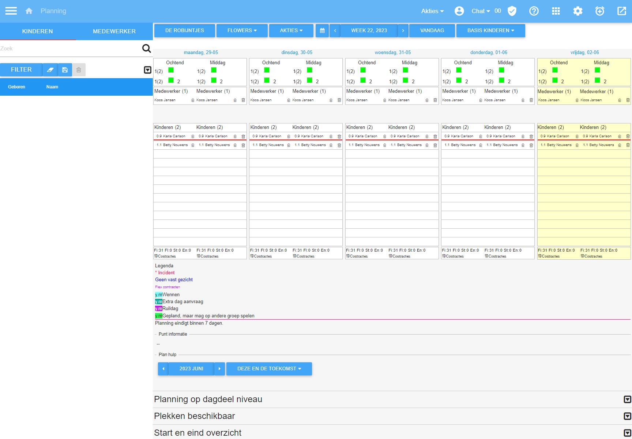Image resolution: width=632 pixels, height=439 pixels.
Task: Go to previous month arrow beside 2023 JUNI
Action: tap(163, 369)
